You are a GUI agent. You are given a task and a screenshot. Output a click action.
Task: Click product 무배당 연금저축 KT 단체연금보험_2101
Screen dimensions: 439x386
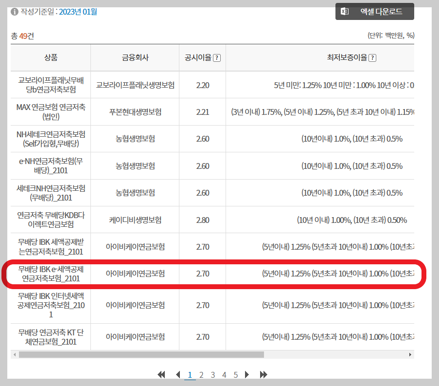pos(51,337)
